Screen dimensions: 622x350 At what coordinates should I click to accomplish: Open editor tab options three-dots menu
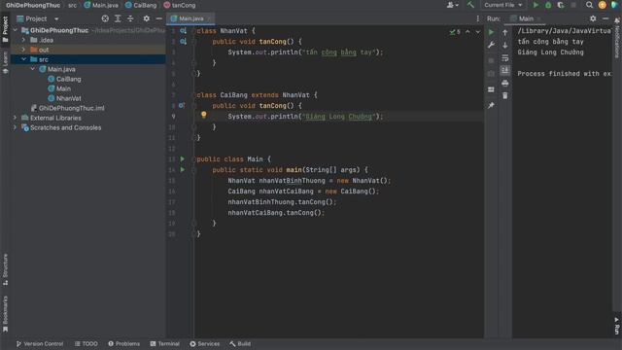(477, 18)
